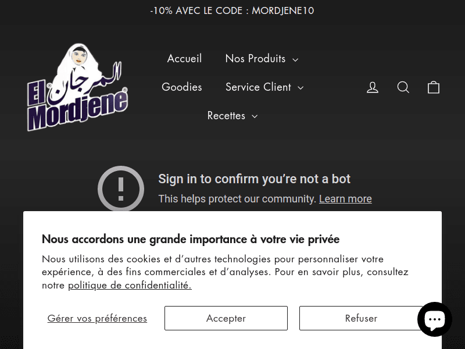The height and width of the screenshot is (349, 465).
Task: Click the exclamation warning icon
Action: click(x=121, y=188)
